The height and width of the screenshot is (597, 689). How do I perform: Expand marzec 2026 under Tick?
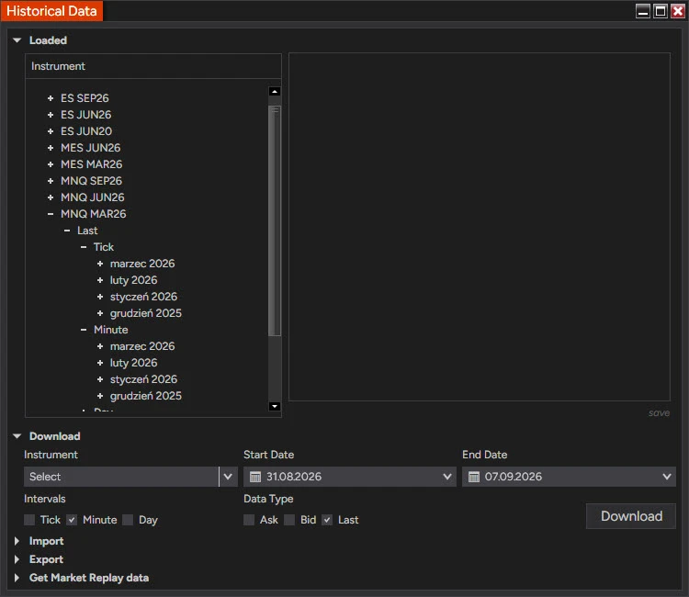(100, 264)
